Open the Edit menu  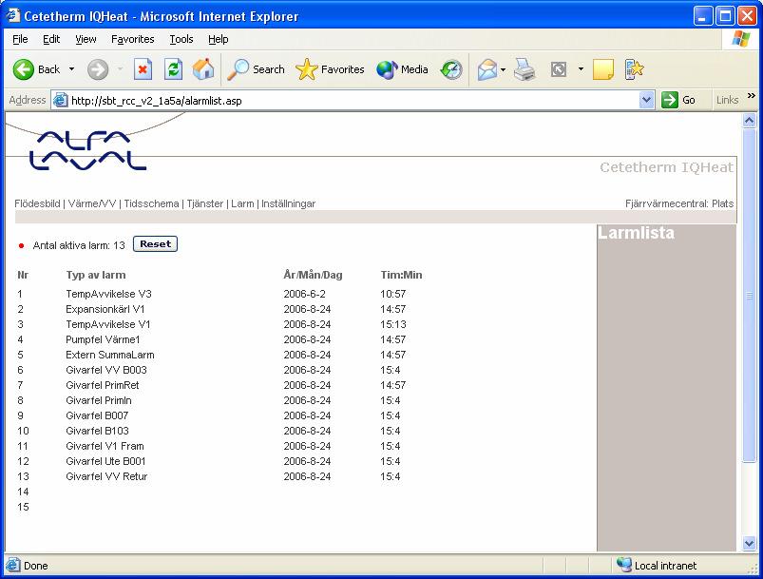pyautogui.click(x=51, y=39)
